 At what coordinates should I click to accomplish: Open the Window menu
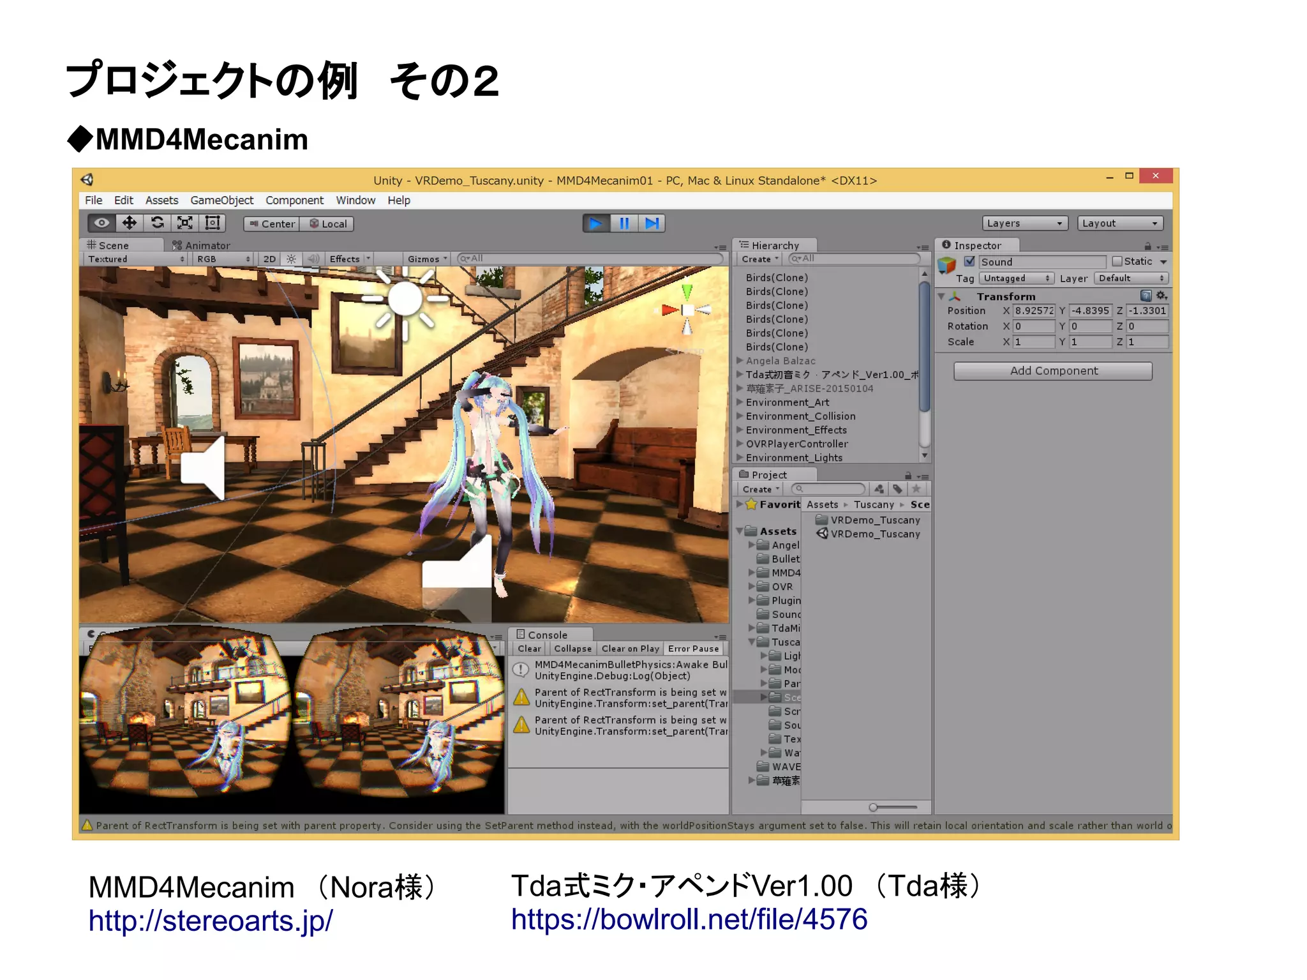click(x=355, y=200)
